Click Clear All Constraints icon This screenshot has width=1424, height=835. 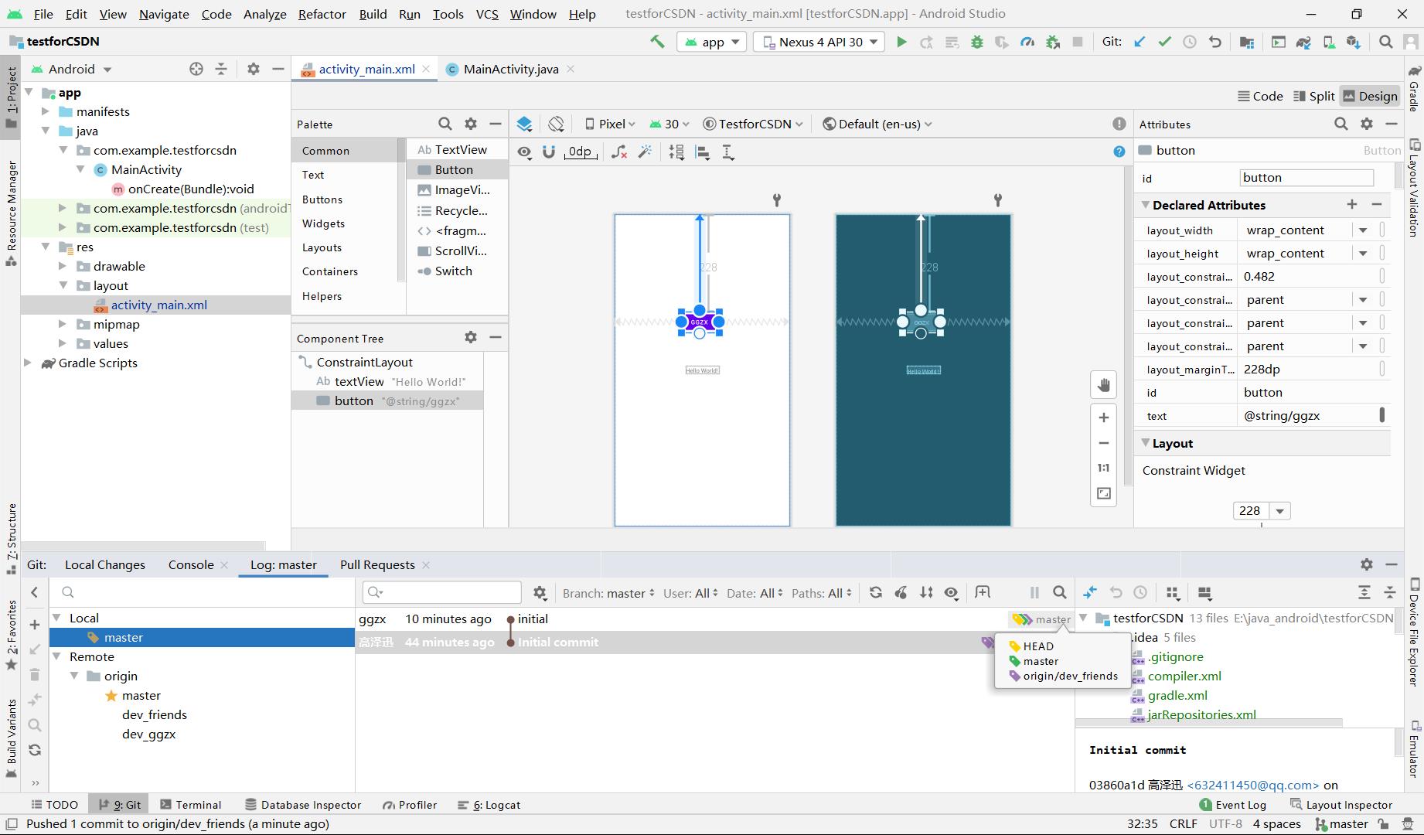pyautogui.click(x=619, y=152)
